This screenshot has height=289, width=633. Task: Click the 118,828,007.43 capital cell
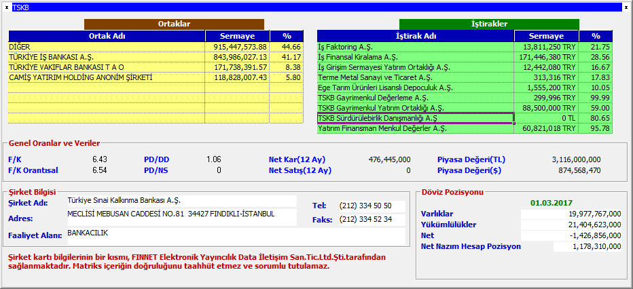pos(237,77)
